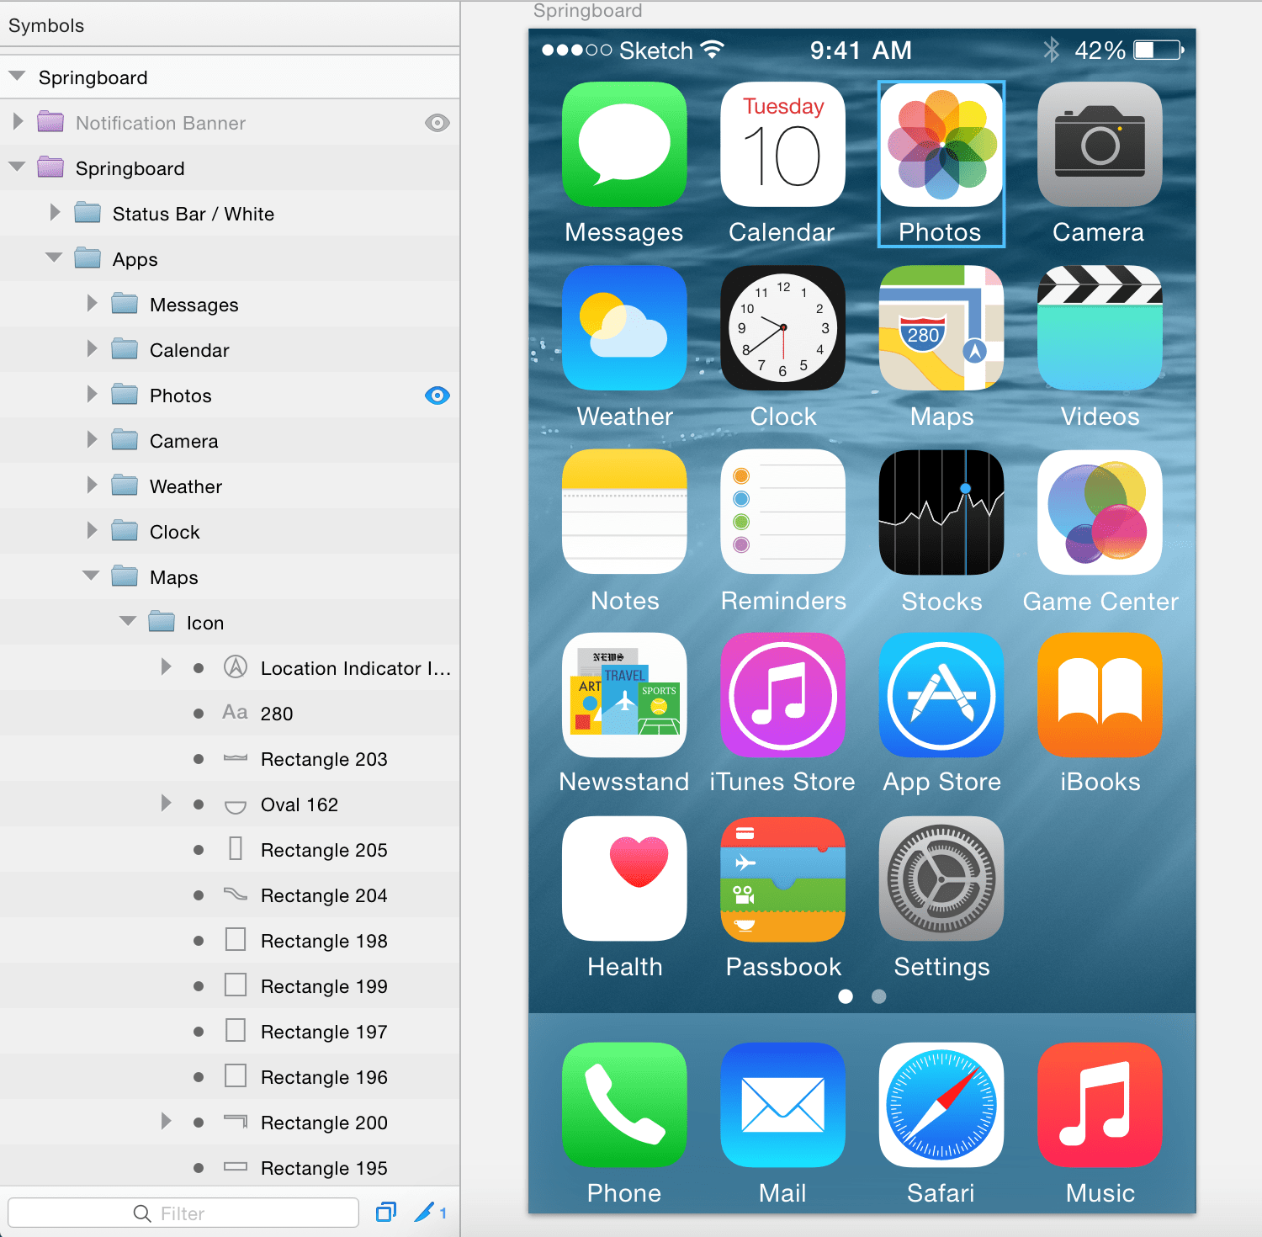The image size is (1262, 1237).
Task: Select the iTunes Store icon on the canvas
Action: tap(782, 695)
